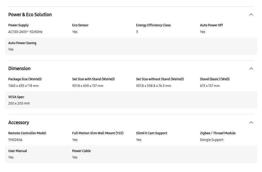
Task: Collapse the Power & Eco Solution chevron
Action: coord(251,15)
